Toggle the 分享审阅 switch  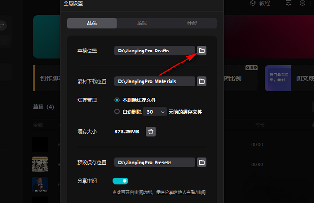click(x=120, y=181)
